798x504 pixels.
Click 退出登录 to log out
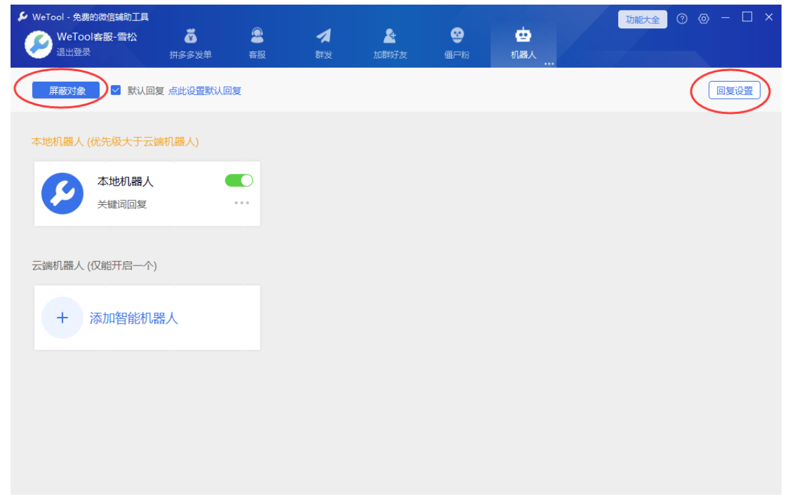tap(73, 52)
